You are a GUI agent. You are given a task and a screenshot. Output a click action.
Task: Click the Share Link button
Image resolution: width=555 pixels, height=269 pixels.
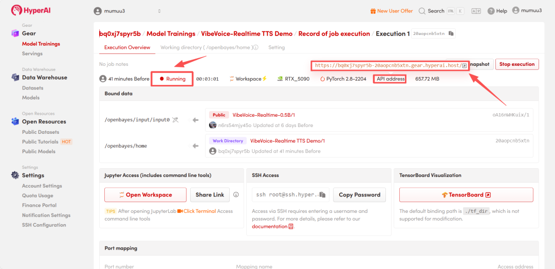(x=210, y=194)
